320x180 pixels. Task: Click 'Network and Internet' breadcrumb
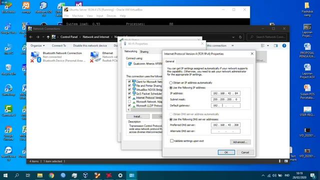(x=96, y=37)
